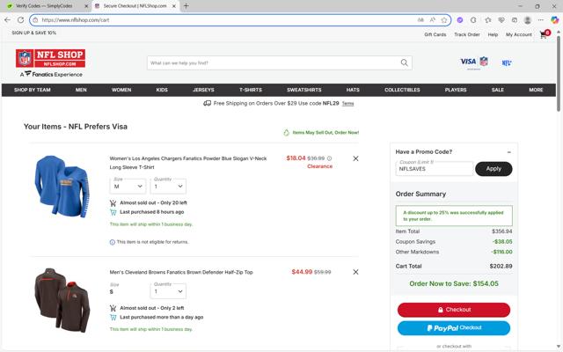
Task: Select the Secure Checkout NFLShop.com tab
Action: pyautogui.click(x=135, y=6)
